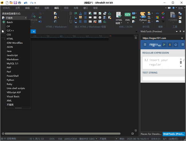Screen dimensions: 186x141
Task: Open the language highlighting dropdown
Action: tap(25, 18)
